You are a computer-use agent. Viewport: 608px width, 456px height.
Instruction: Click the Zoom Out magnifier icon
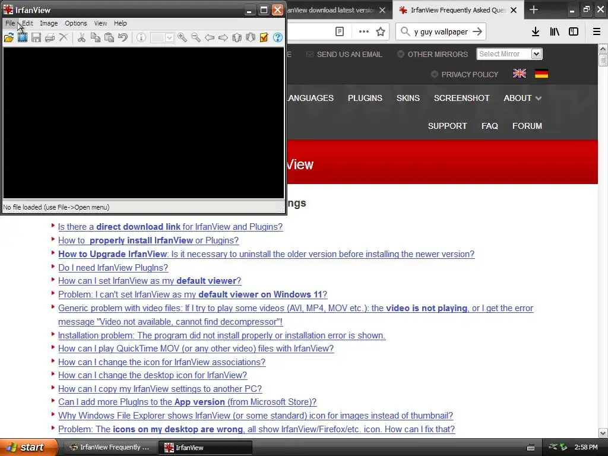click(x=196, y=37)
